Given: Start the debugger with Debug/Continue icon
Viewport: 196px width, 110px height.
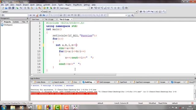Looking at the screenshot, I should click(x=92, y=8).
